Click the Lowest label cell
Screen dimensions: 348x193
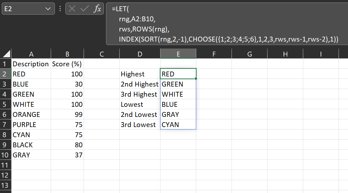[140, 104]
